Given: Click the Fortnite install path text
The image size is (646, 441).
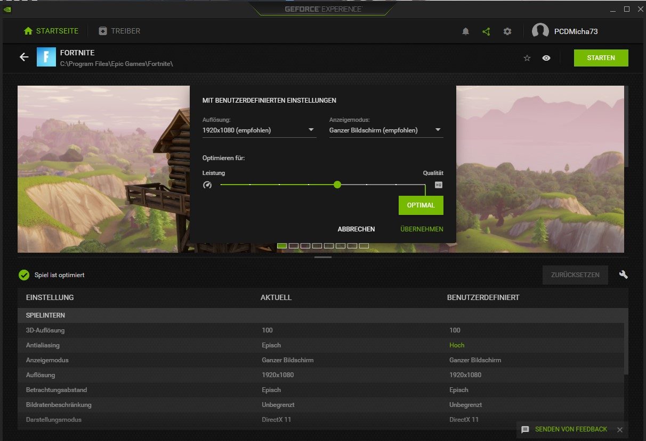Looking at the screenshot, I should 117,64.
